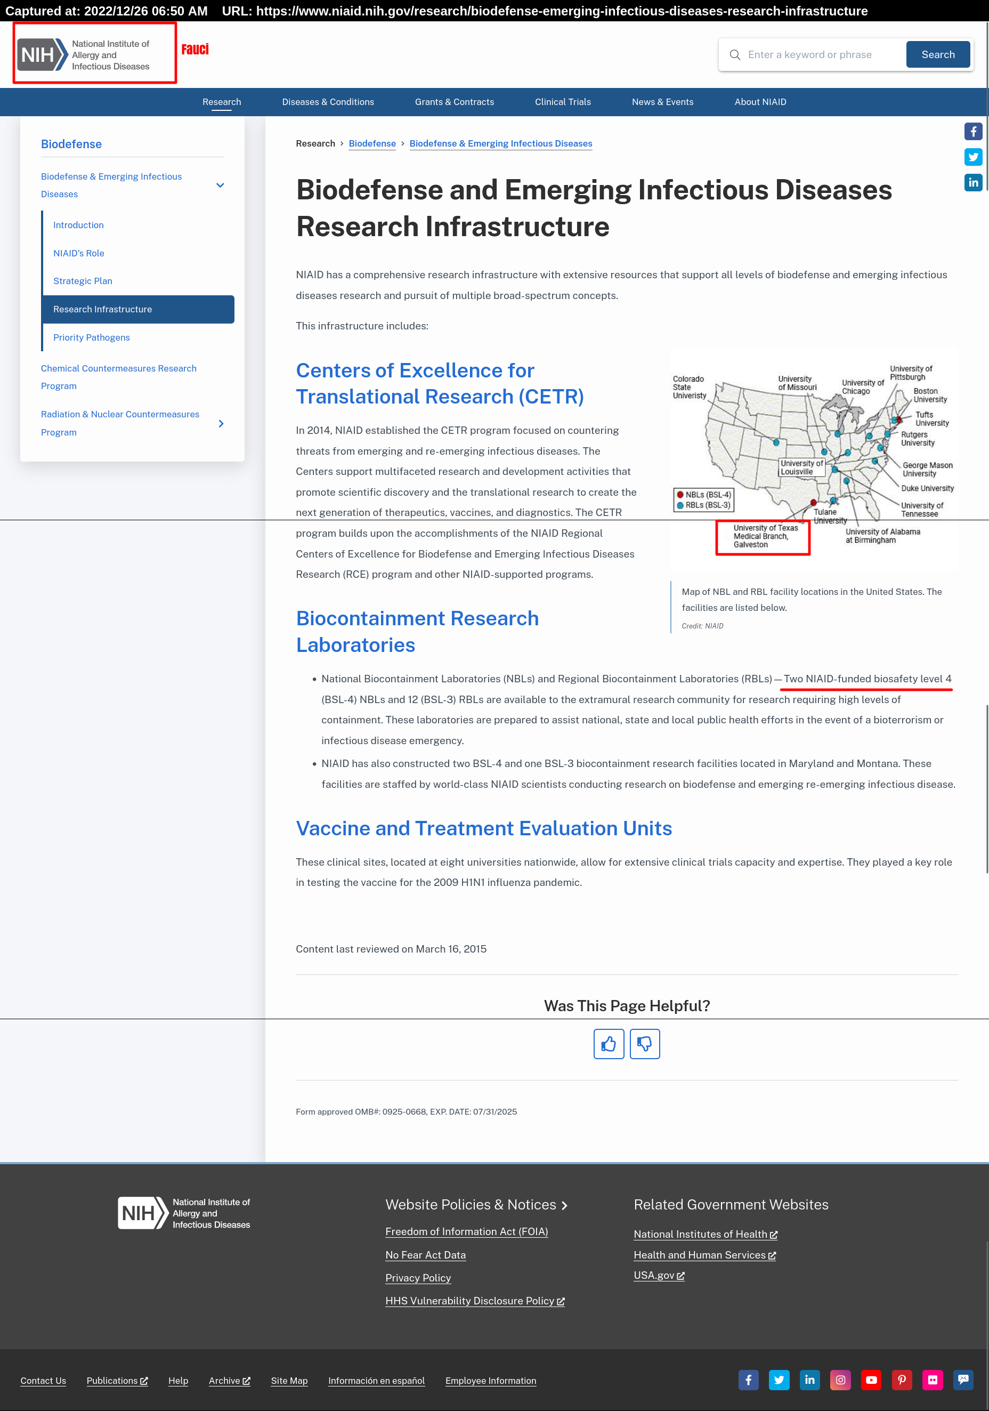
Task: Click the keyword search input field
Action: (x=823, y=55)
